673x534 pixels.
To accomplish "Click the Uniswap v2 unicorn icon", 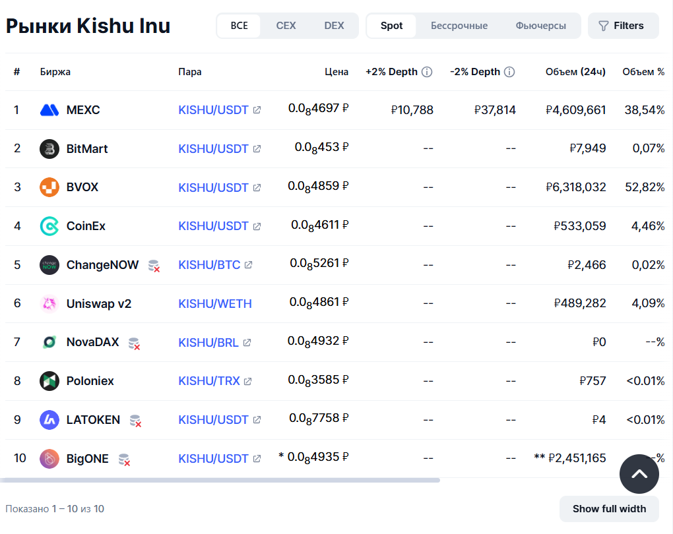I will [49, 304].
